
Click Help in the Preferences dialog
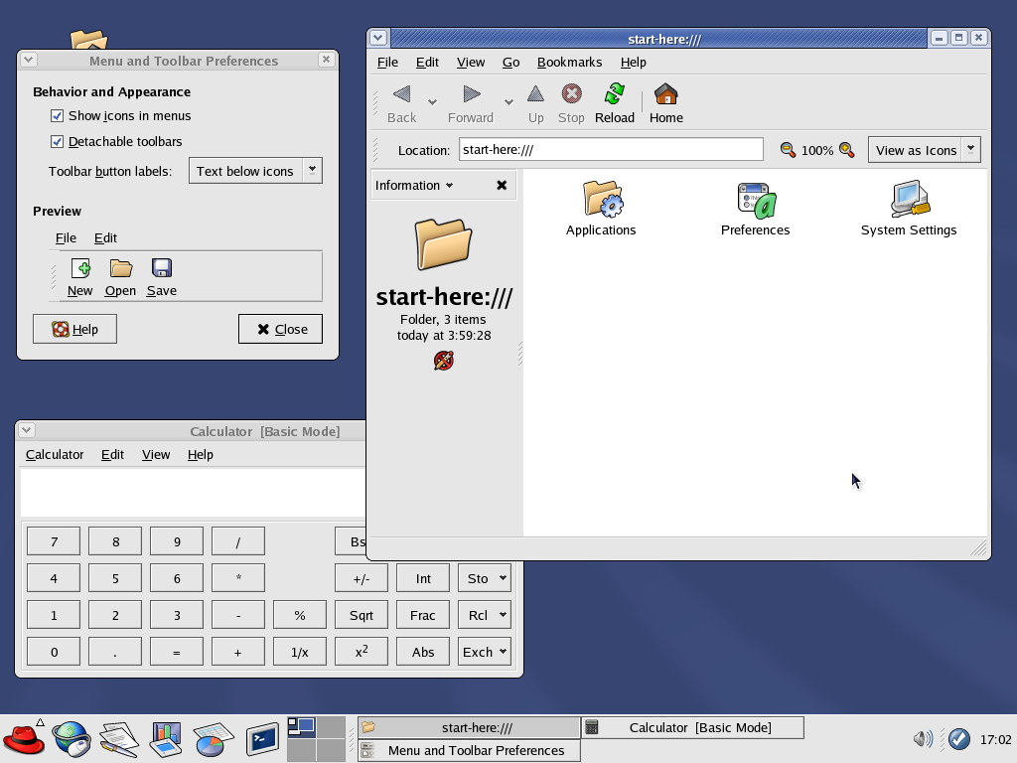(74, 329)
